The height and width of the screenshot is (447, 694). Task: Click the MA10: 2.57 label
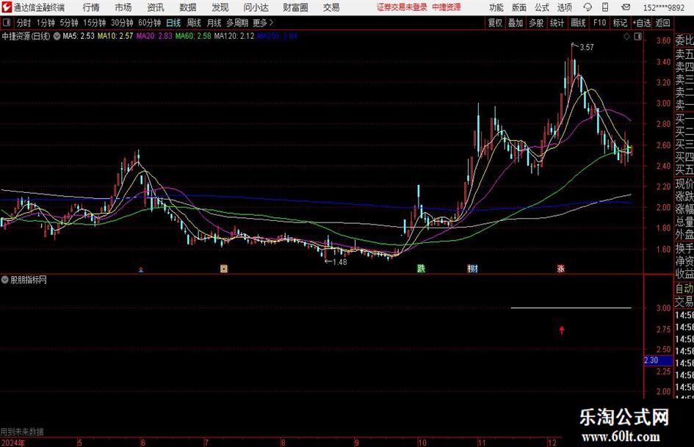pos(115,36)
